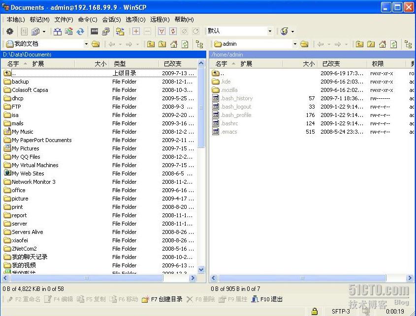
Task: Open the 我的文档 local drive dropdown
Action: coord(86,44)
